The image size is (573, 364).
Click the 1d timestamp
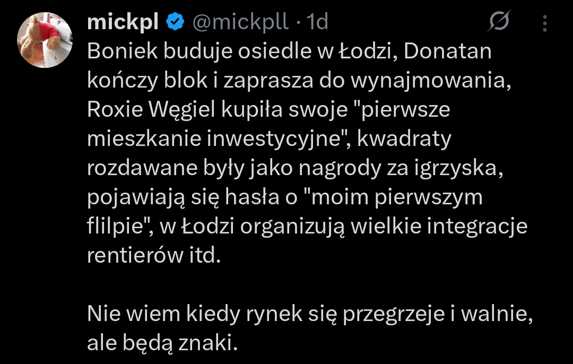pos(318,22)
